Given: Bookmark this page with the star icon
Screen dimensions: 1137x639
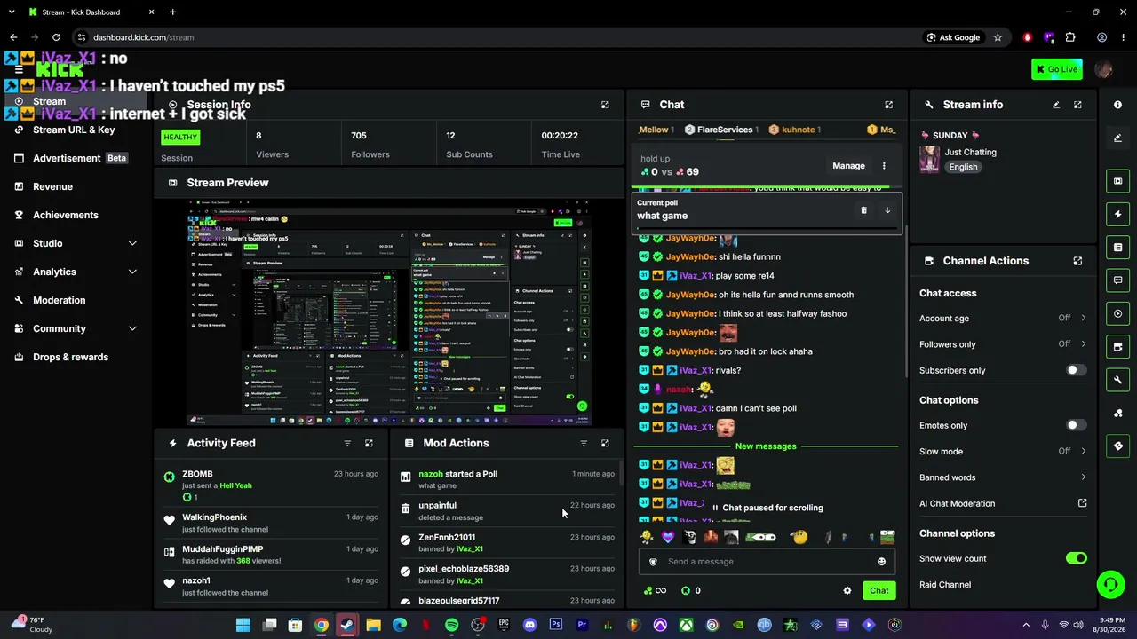Looking at the screenshot, I should click(x=998, y=37).
